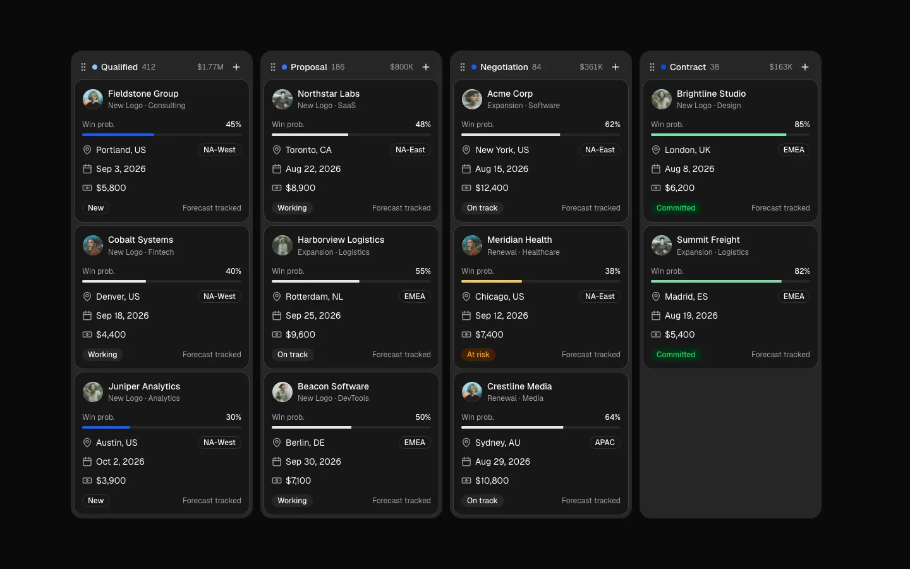This screenshot has height=569, width=910.
Task: Click Brightline Studio avatar
Action: [x=662, y=99]
